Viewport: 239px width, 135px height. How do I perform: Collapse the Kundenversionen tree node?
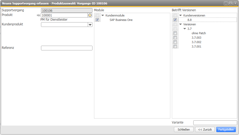point(180,15)
